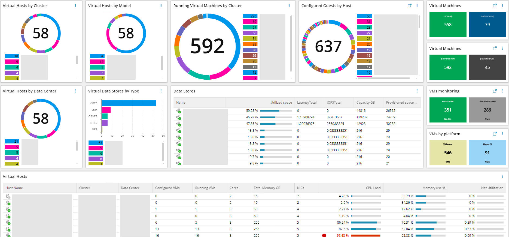Open options menu for Data Stores widget

[x=417, y=91]
